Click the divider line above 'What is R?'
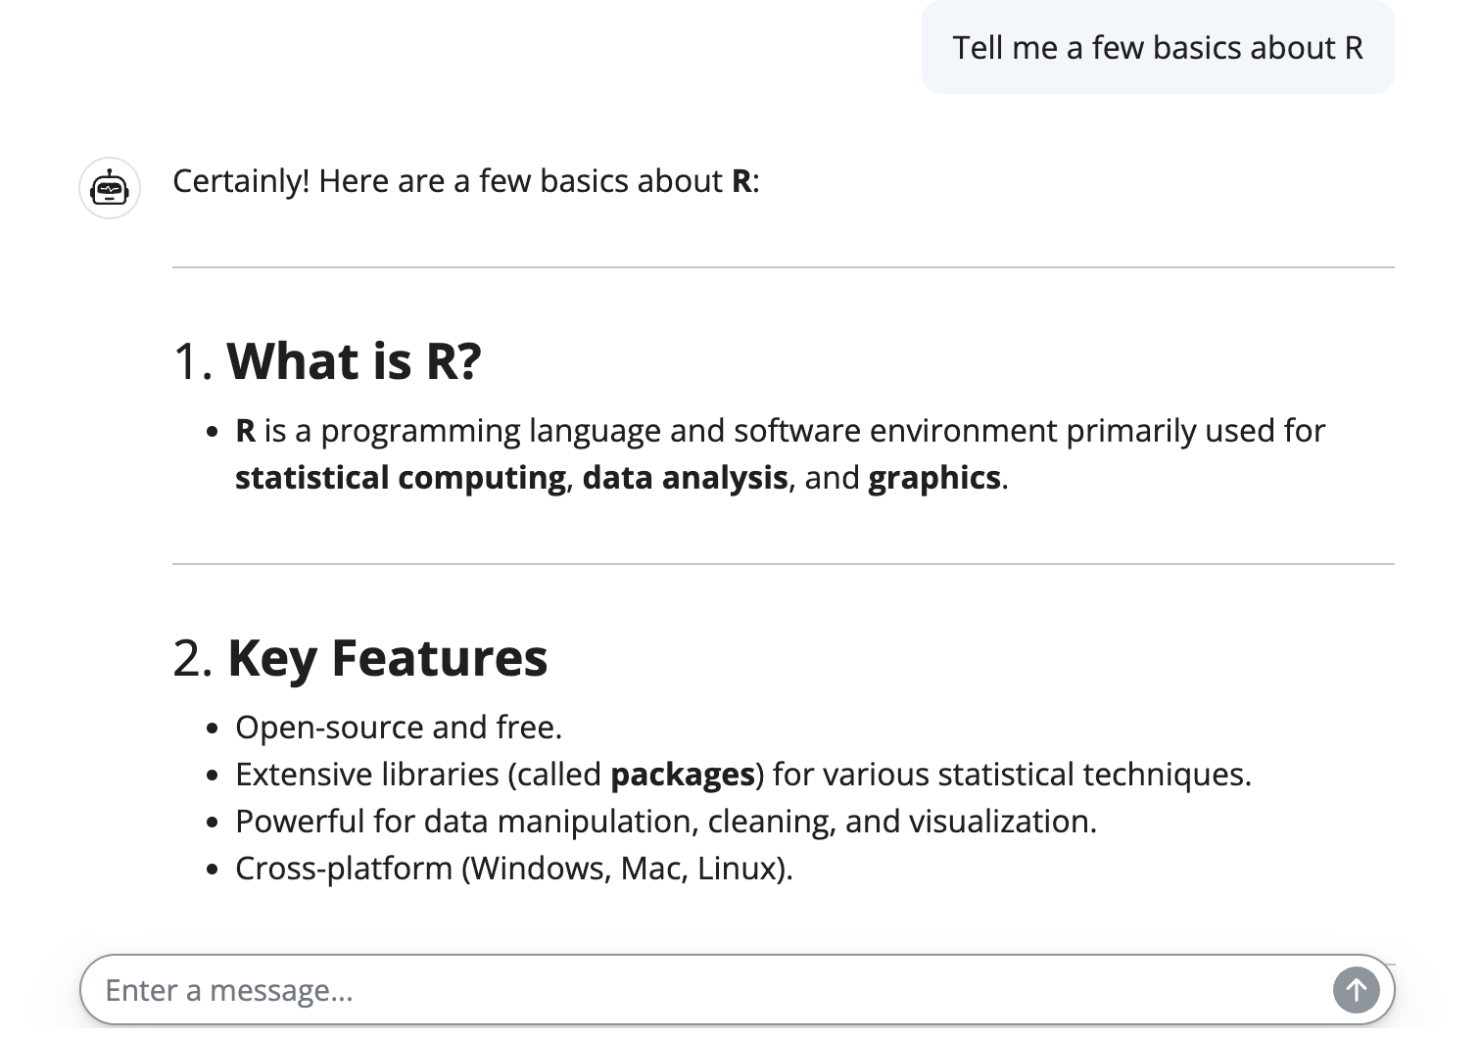 pyautogui.click(x=783, y=267)
